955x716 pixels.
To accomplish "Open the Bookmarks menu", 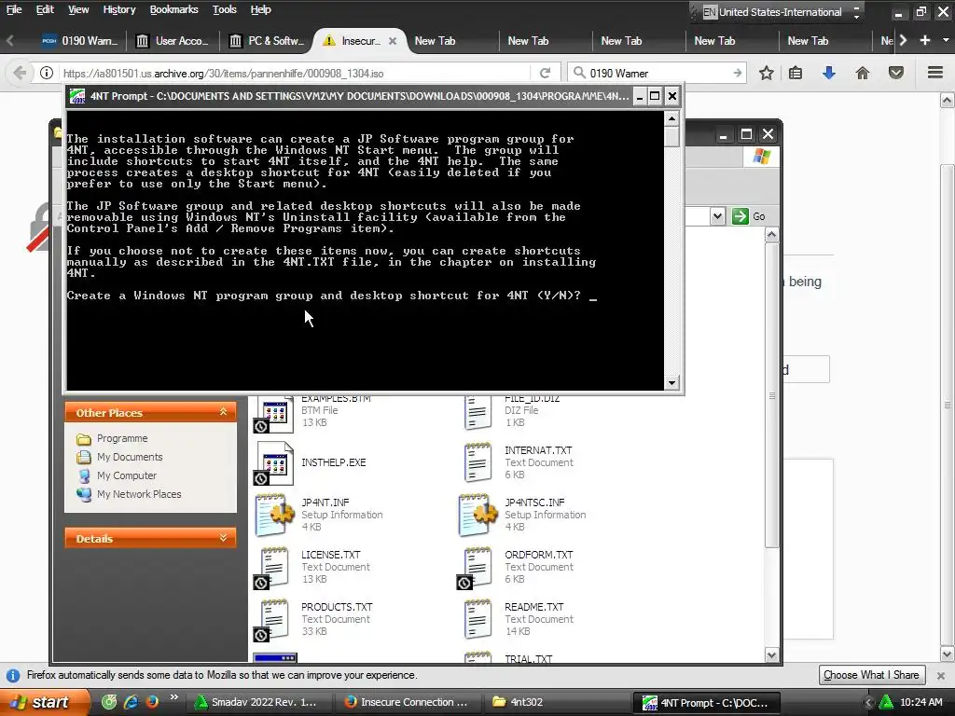I will [x=173, y=9].
